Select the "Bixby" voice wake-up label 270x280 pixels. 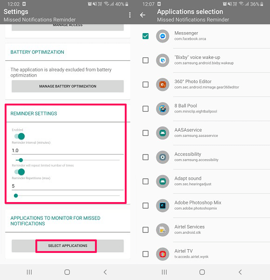197,57
